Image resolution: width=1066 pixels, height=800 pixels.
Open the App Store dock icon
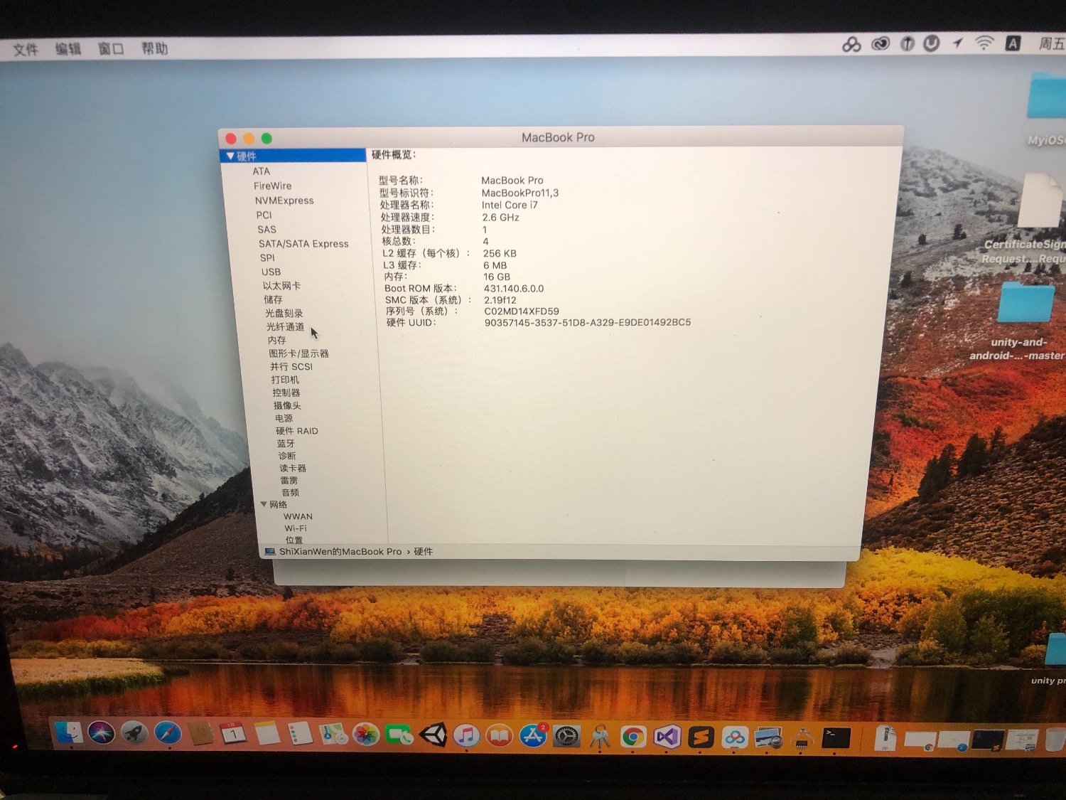point(532,737)
